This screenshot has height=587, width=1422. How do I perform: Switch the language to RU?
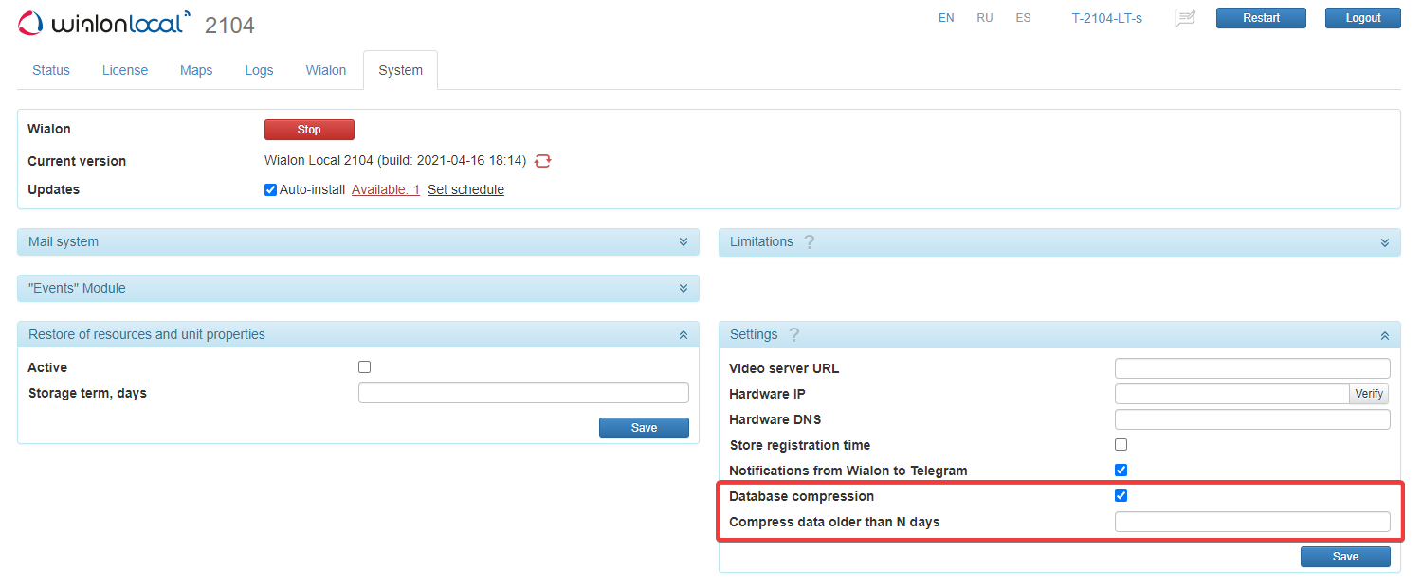pos(984,18)
